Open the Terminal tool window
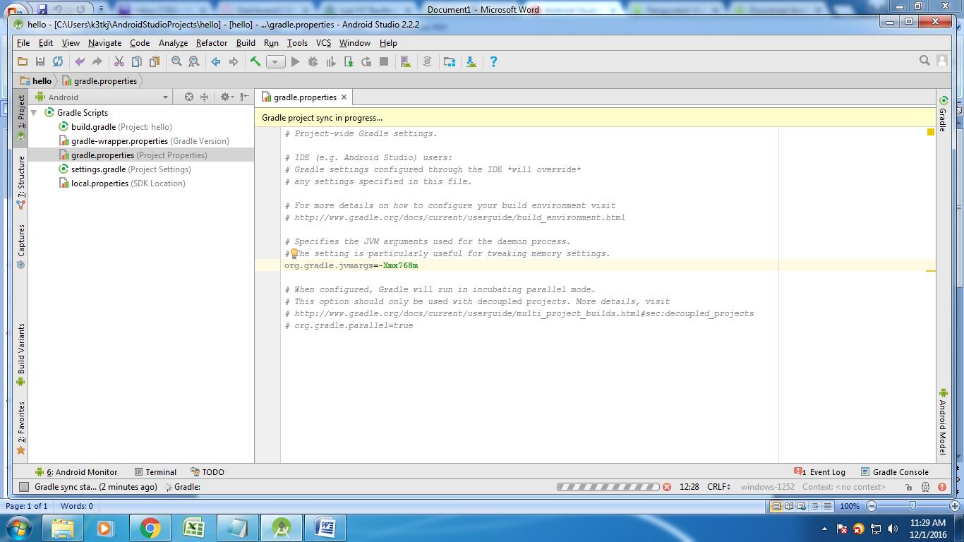The height and width of the screenshot is (542, 964). (155, 472)
